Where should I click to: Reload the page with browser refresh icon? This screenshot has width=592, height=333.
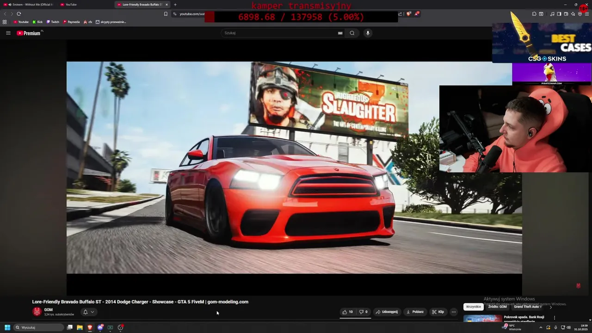pyautogui.click(x=18, y=14)
